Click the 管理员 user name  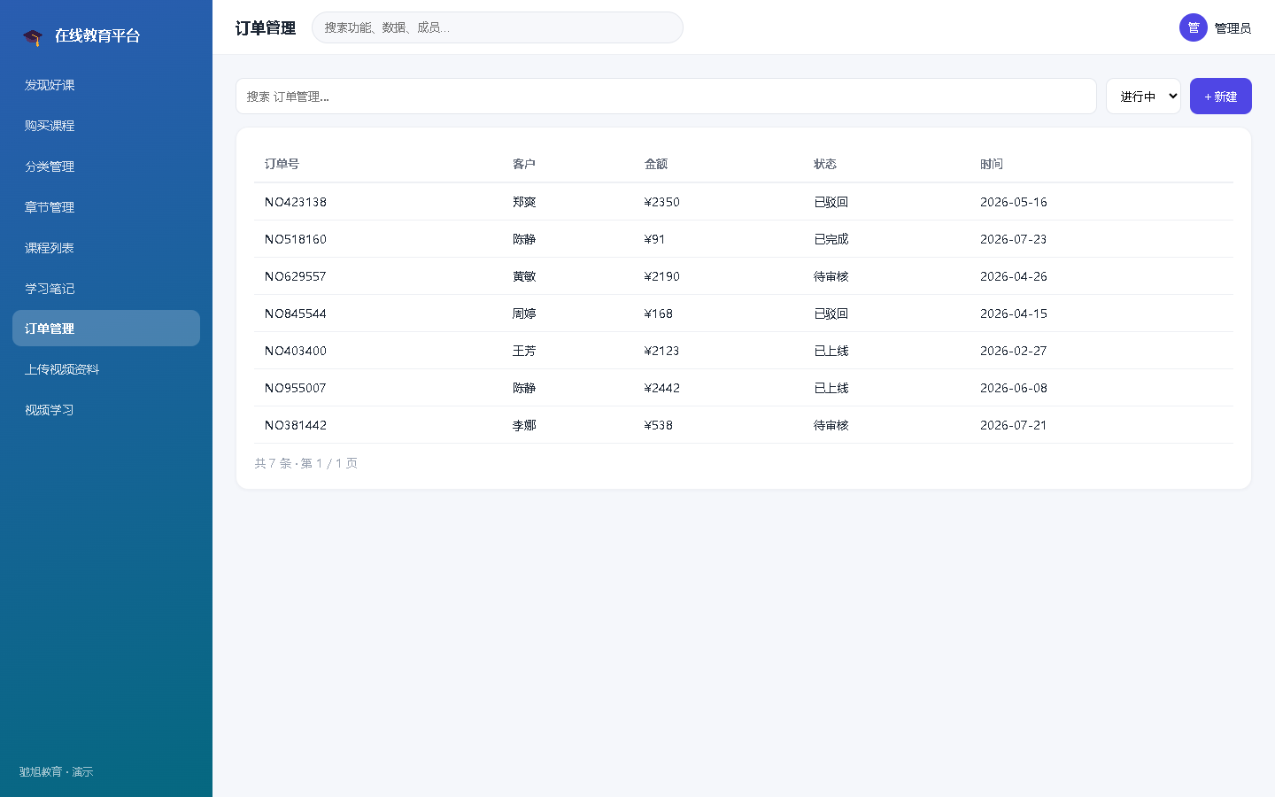1232,28
